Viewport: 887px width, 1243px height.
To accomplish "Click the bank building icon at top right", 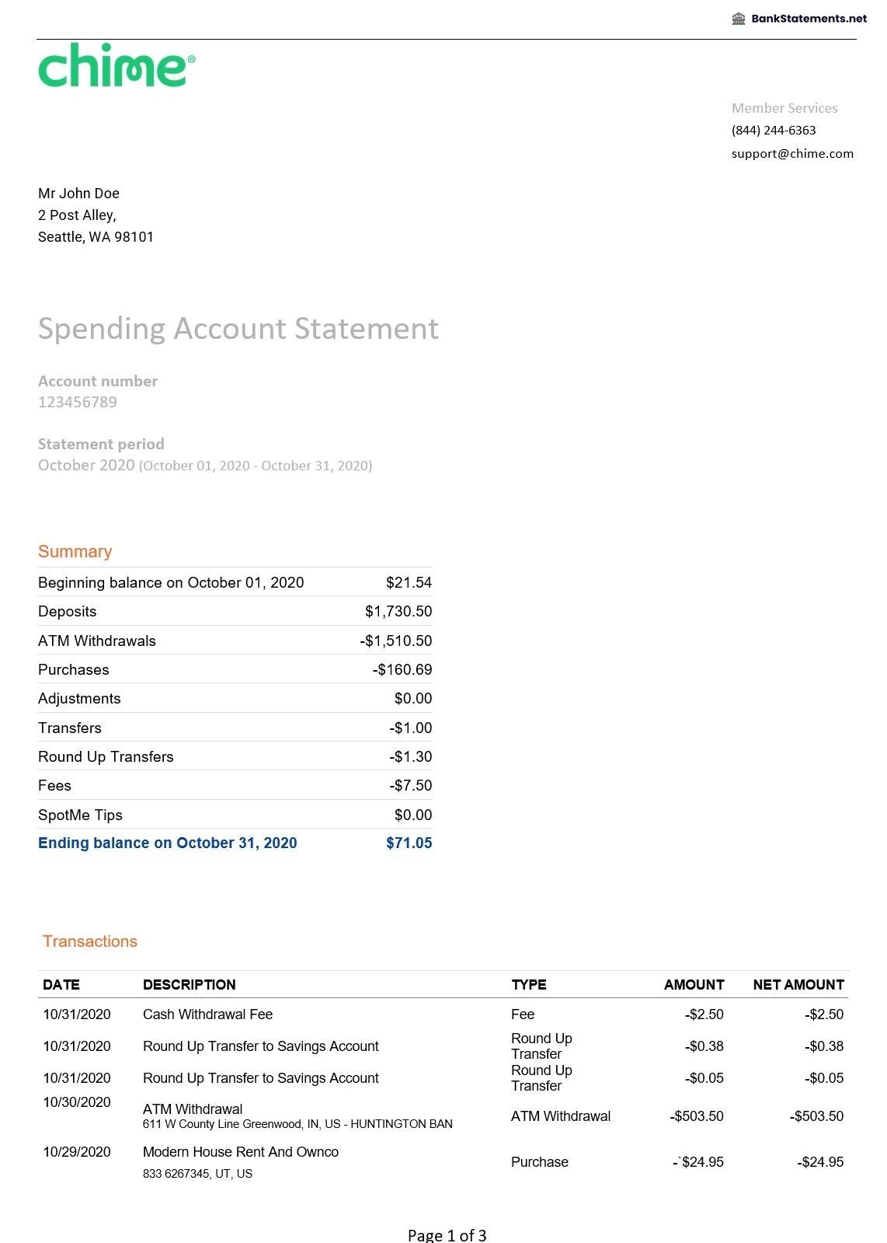I will pos(739,19).
